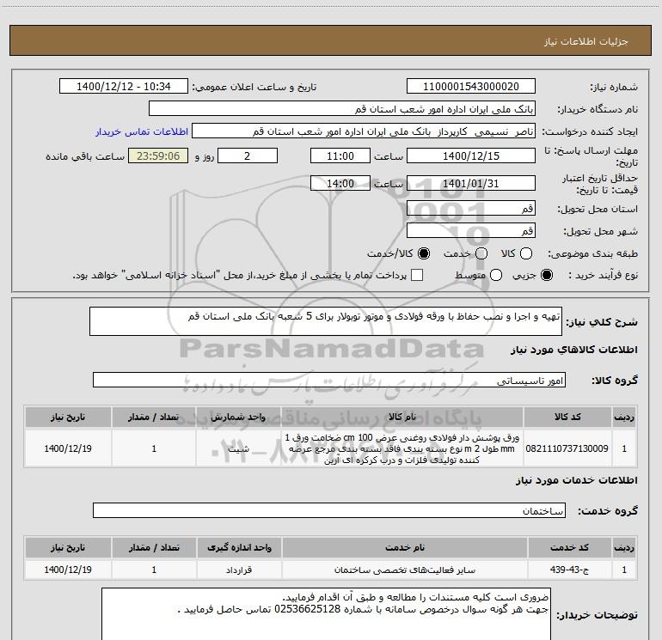662x640 pixels.
Task: Click service row date 1400/12/19
Action: 68,570
